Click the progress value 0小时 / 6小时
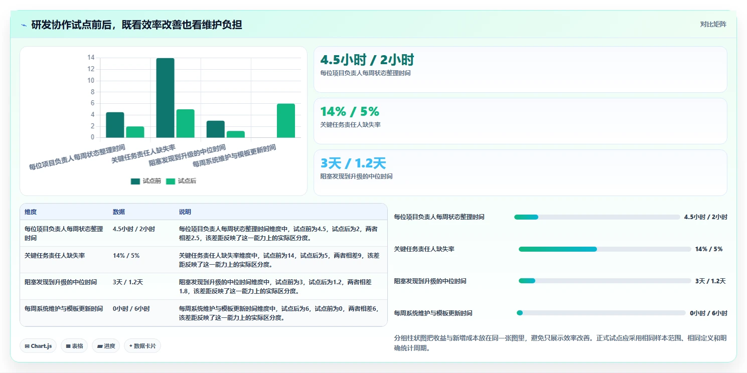The image size is (747, 373). click(x=708, y=313)
